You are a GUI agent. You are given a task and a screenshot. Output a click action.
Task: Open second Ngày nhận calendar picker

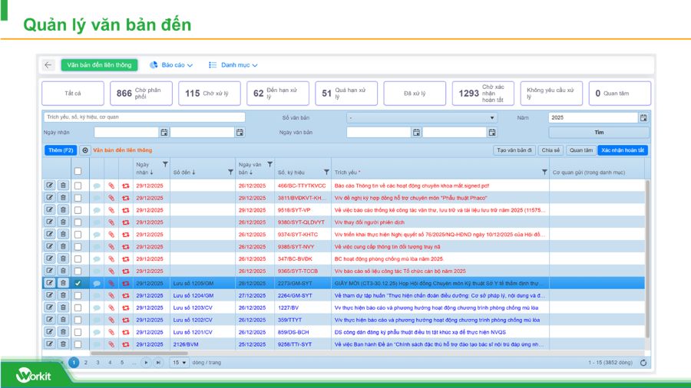pos(240,133)
